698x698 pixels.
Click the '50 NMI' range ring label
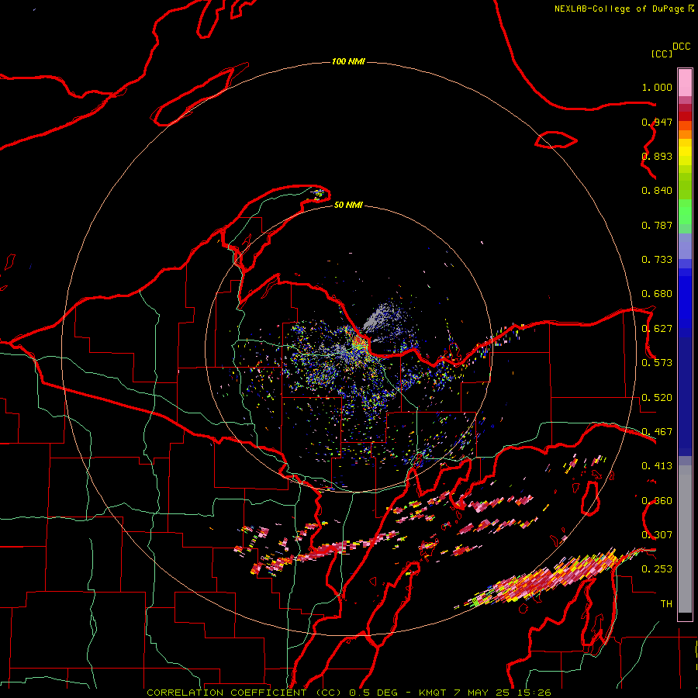[348, 205]
